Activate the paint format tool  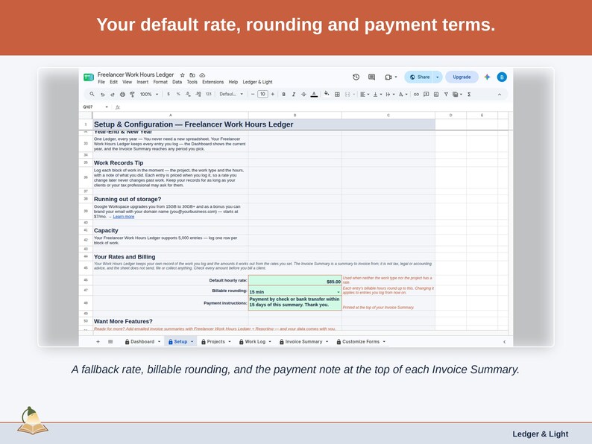click(x=132, y=95)
